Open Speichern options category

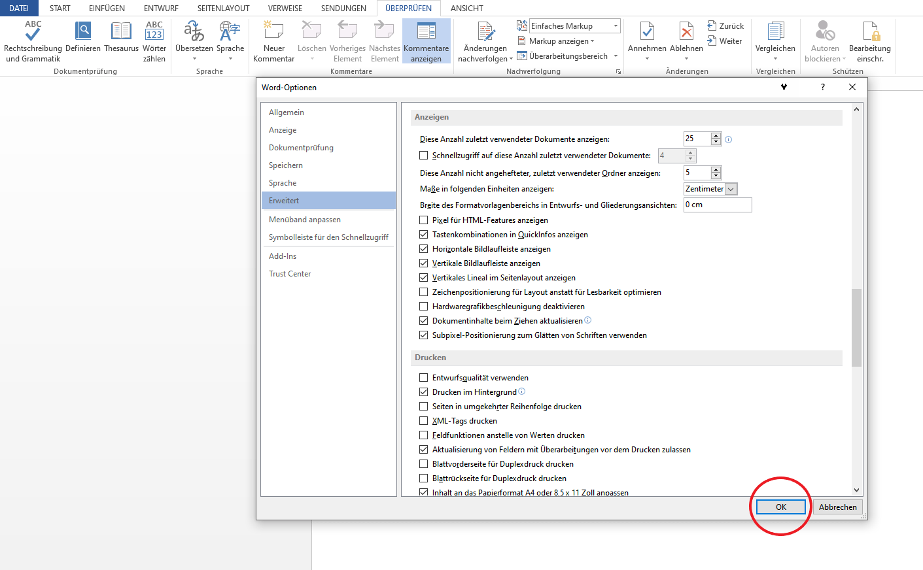click(328, 165)
